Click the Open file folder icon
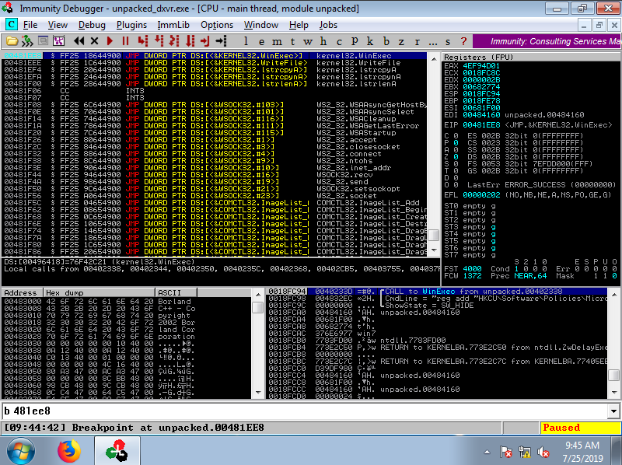 [x=12, y=41]
